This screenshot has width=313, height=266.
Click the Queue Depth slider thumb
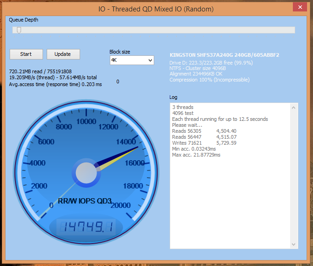coord(19,30)
